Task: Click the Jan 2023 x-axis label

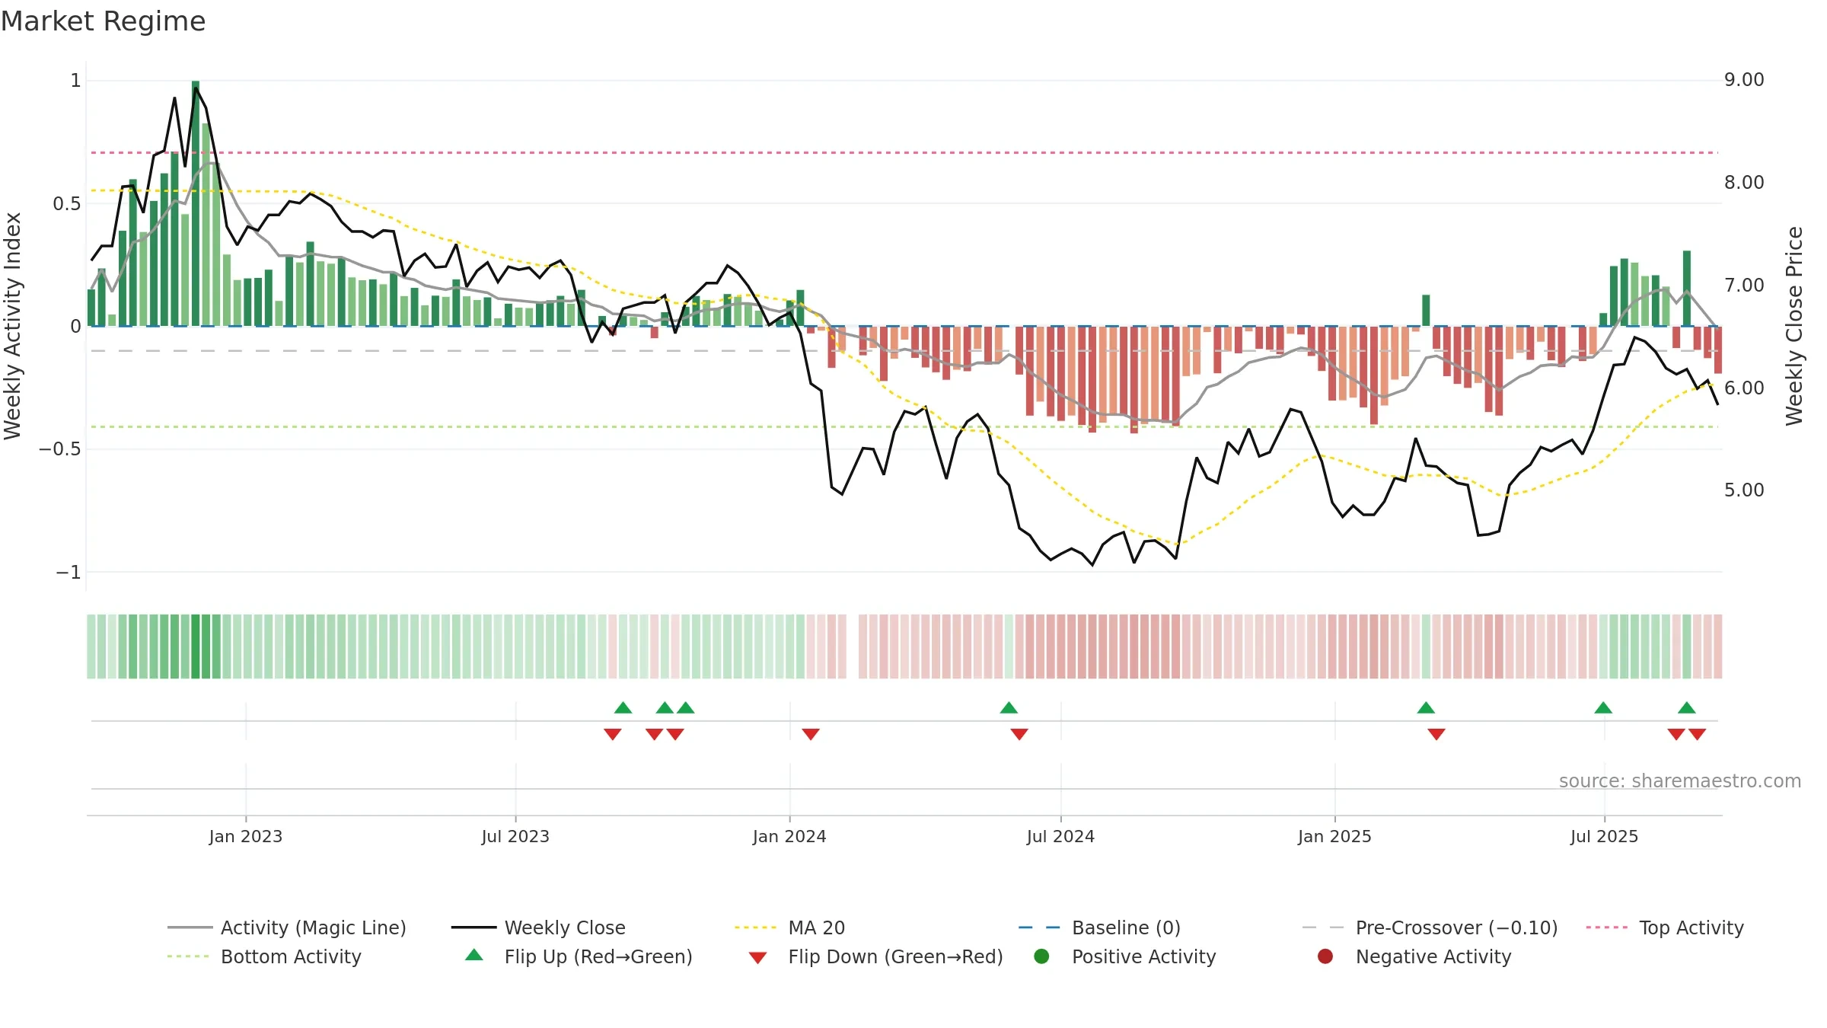Action: pos(246,836)
